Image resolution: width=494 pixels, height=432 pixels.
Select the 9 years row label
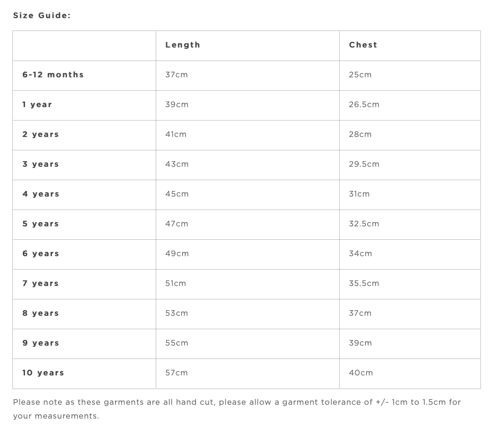[x=41, y=343]
